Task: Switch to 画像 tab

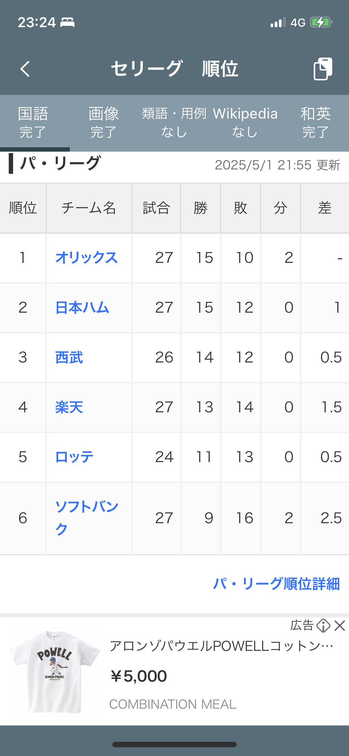Action: tap(104, 123)
